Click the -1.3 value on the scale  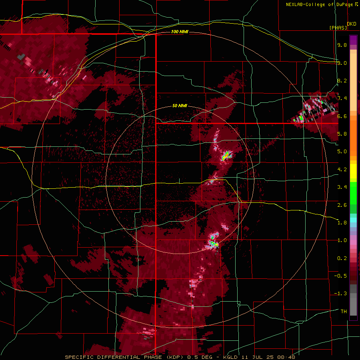[340, 294]
